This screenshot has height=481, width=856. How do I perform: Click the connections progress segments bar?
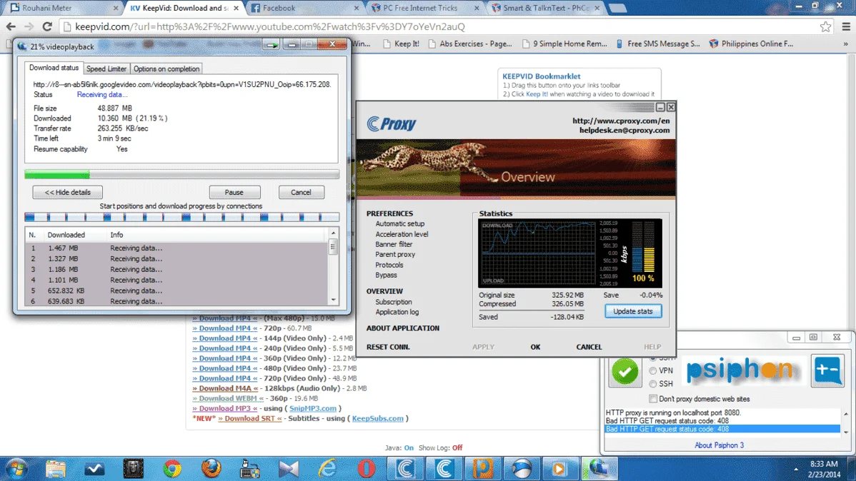(x=181, y=217)
